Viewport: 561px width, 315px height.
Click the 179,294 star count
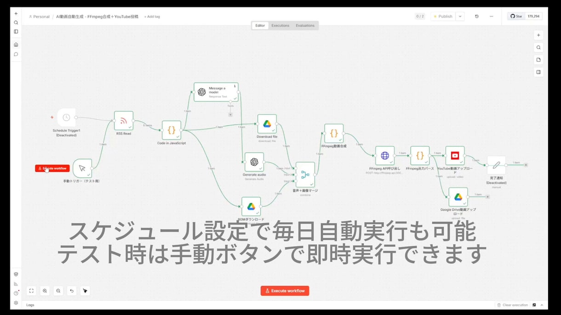pos(533,17)
